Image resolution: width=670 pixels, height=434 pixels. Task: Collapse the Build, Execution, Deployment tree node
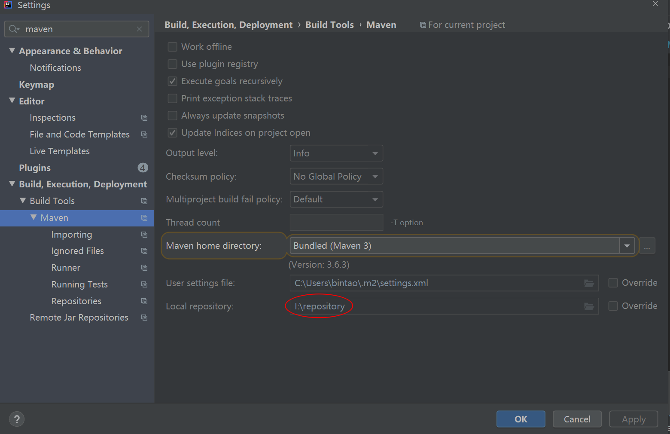click(x=12, y=184)
